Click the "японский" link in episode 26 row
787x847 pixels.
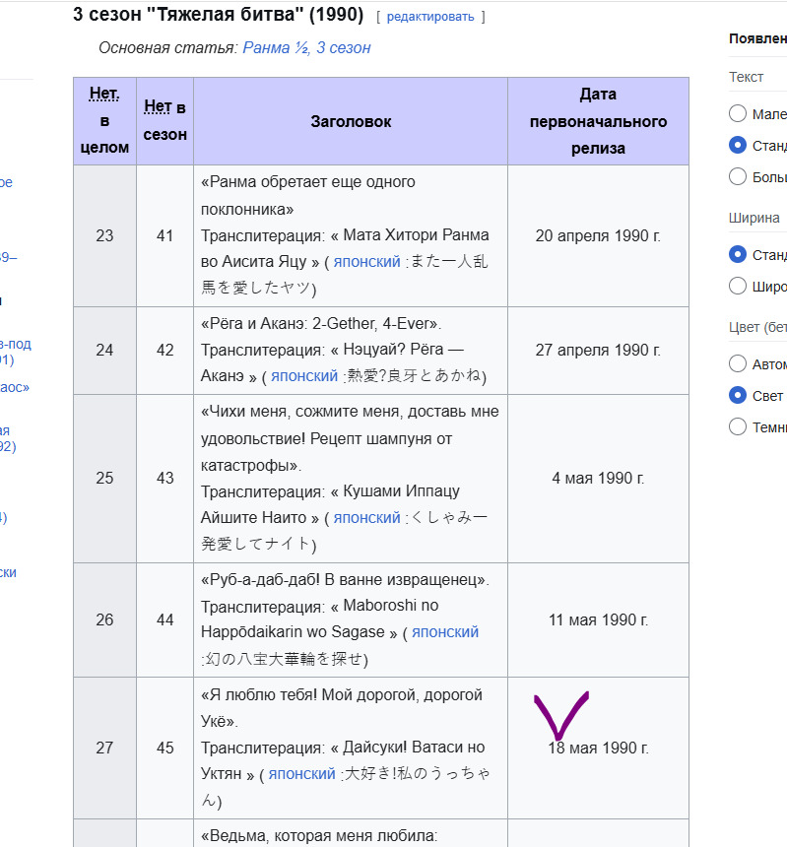point(445,631)
